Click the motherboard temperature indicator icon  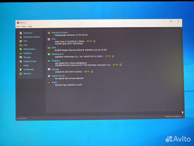pos(113,56)
